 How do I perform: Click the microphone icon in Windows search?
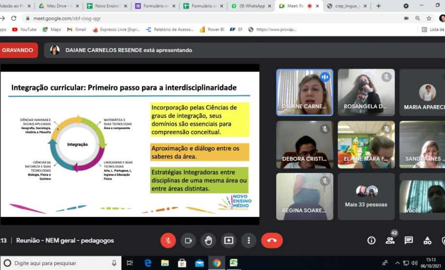(x=114, y=263)
